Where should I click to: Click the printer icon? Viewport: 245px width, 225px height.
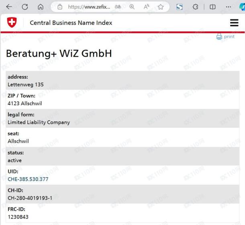(x=219, y=37)
